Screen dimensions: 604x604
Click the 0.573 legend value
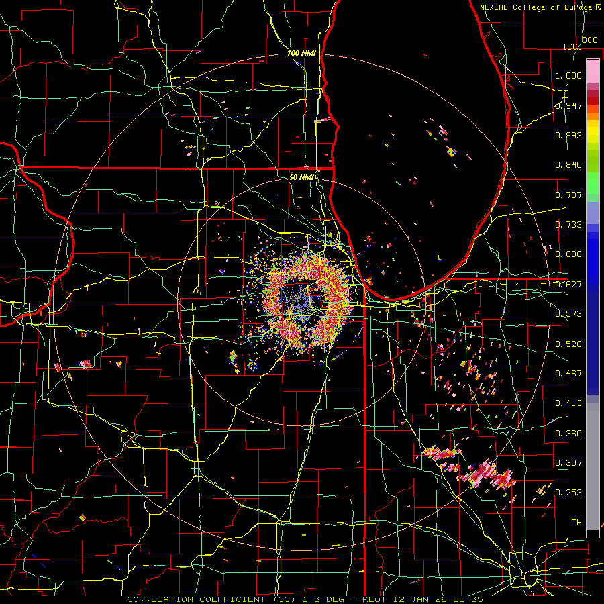pyautogui.click(x=568, y=314)
